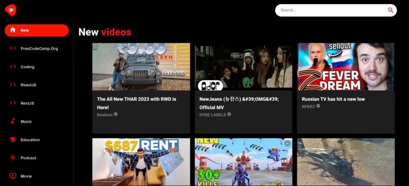Open the helicopter video thumbnail
Screen dimensions: 409x186
[346, 162]
